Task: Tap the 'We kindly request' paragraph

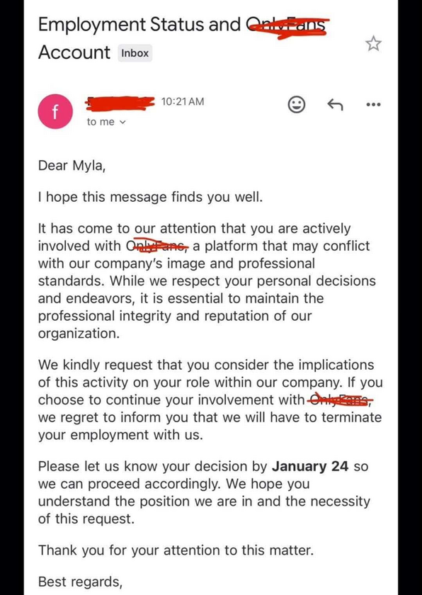Action: (x=210, y=399)
